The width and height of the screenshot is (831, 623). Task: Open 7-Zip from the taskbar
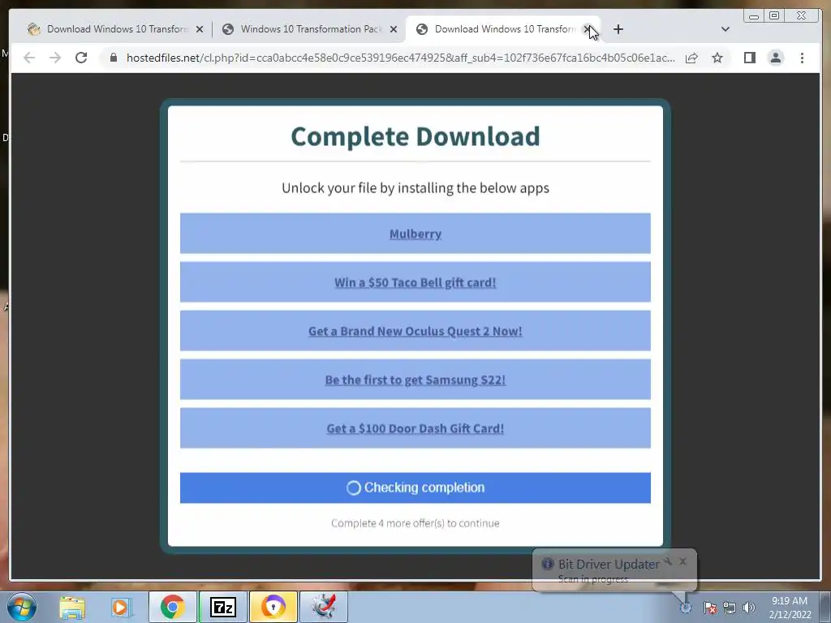click(x=222, y=607)
